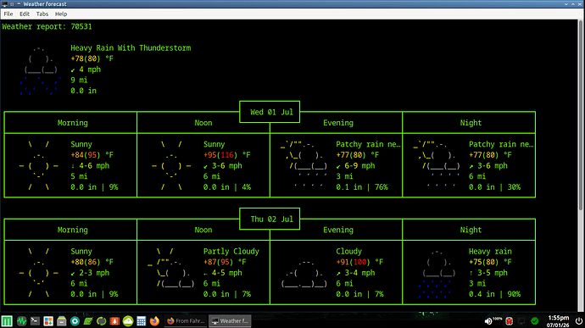Open the green leaf text editor icon
The width and height of the screenshot is (585, 328).
point(88,321)
